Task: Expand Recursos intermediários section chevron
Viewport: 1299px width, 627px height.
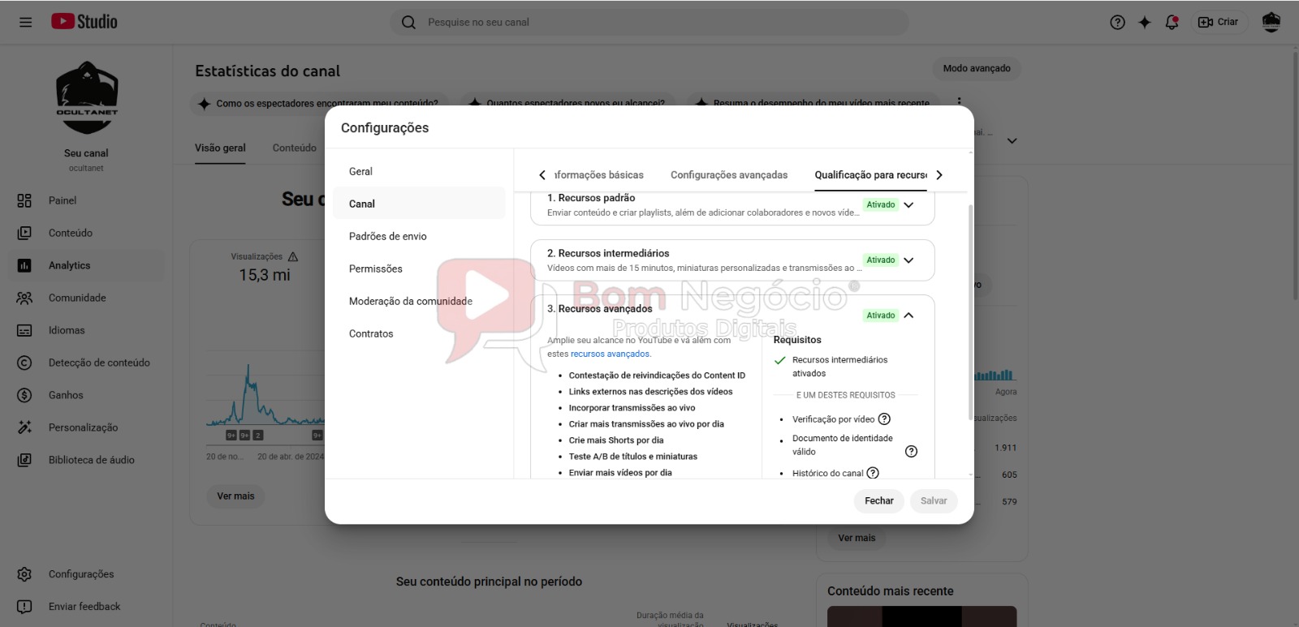Action: [908, 260]
